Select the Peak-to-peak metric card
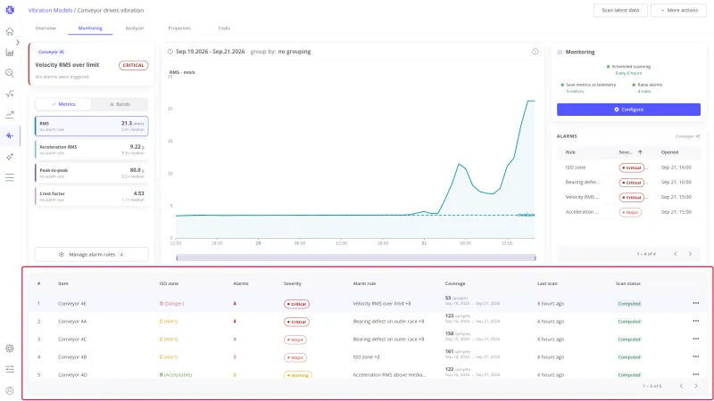This screenshot has width=714, height=401. 92,173
